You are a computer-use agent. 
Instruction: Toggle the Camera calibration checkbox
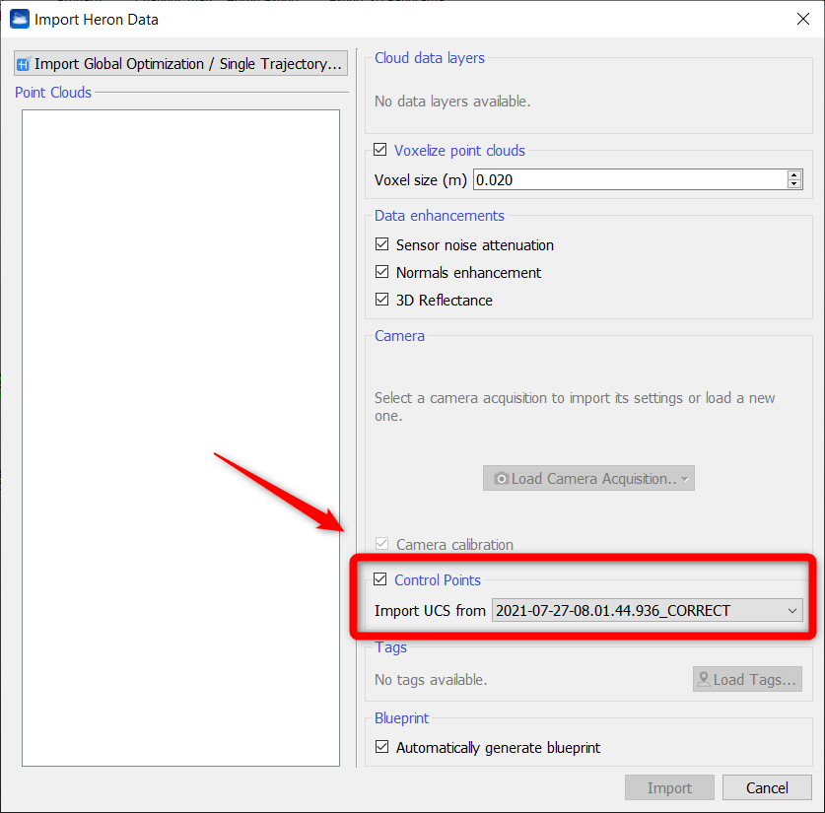point(382,545)
